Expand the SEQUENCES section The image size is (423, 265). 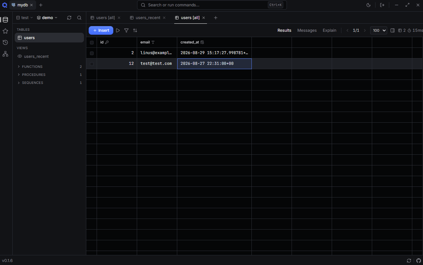pos(49,83)
